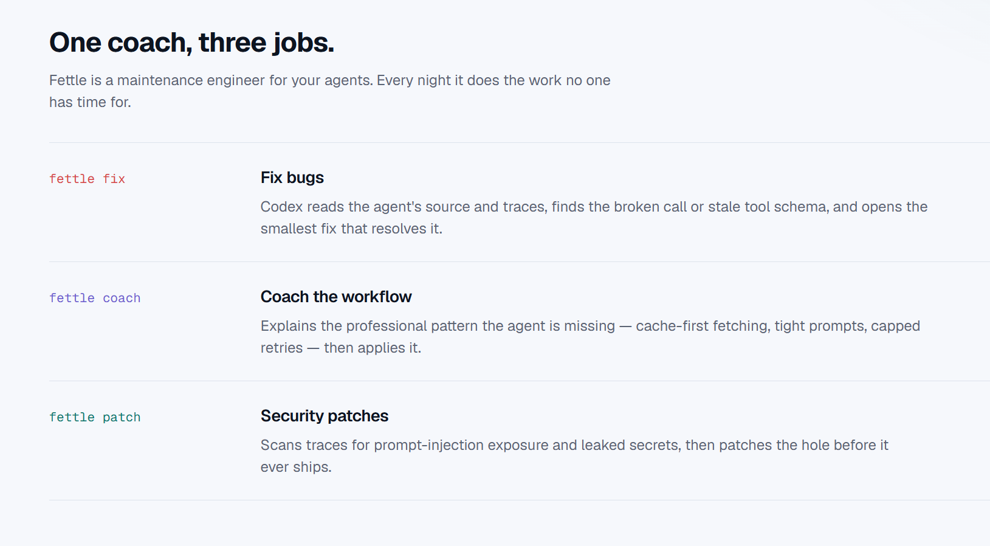Click the phrase "cache-first fetching"

pyautogui.click(x=703, y=326)
